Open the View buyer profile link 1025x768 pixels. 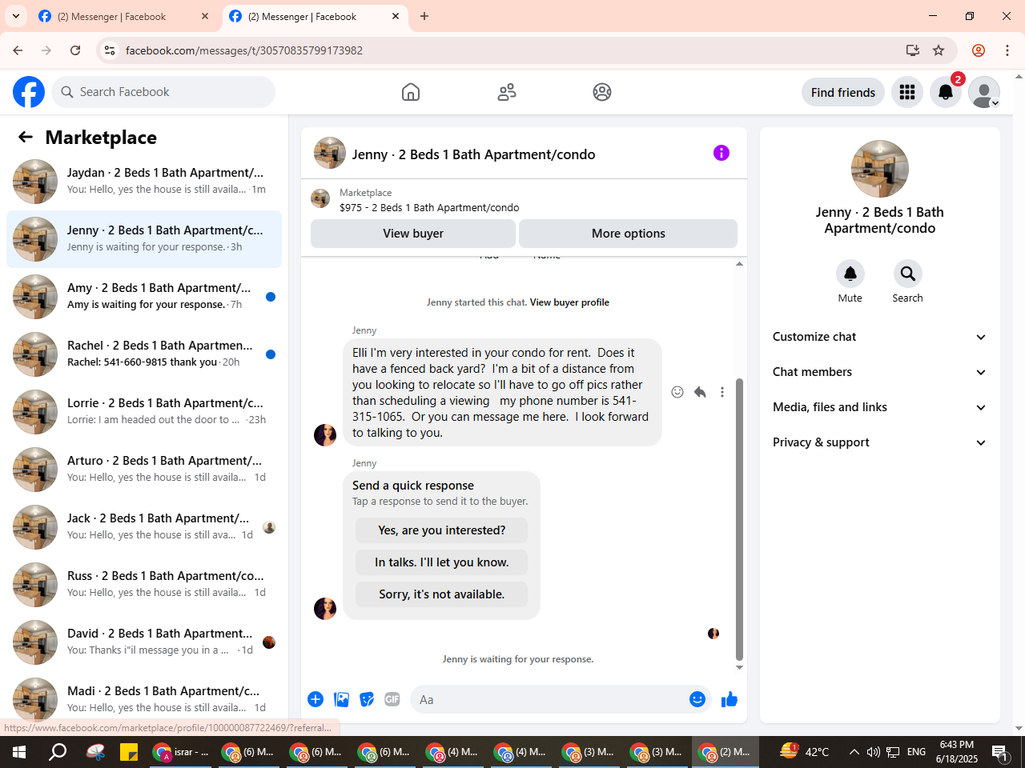coord(569,302)
